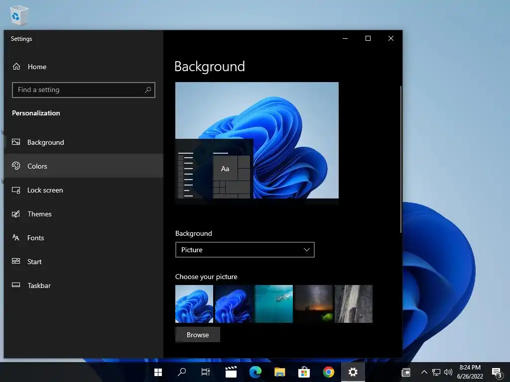Viewport: 510px width, 382px height.
Task: Click the Start tiles icon in sidebar
Action: [16, 261]
